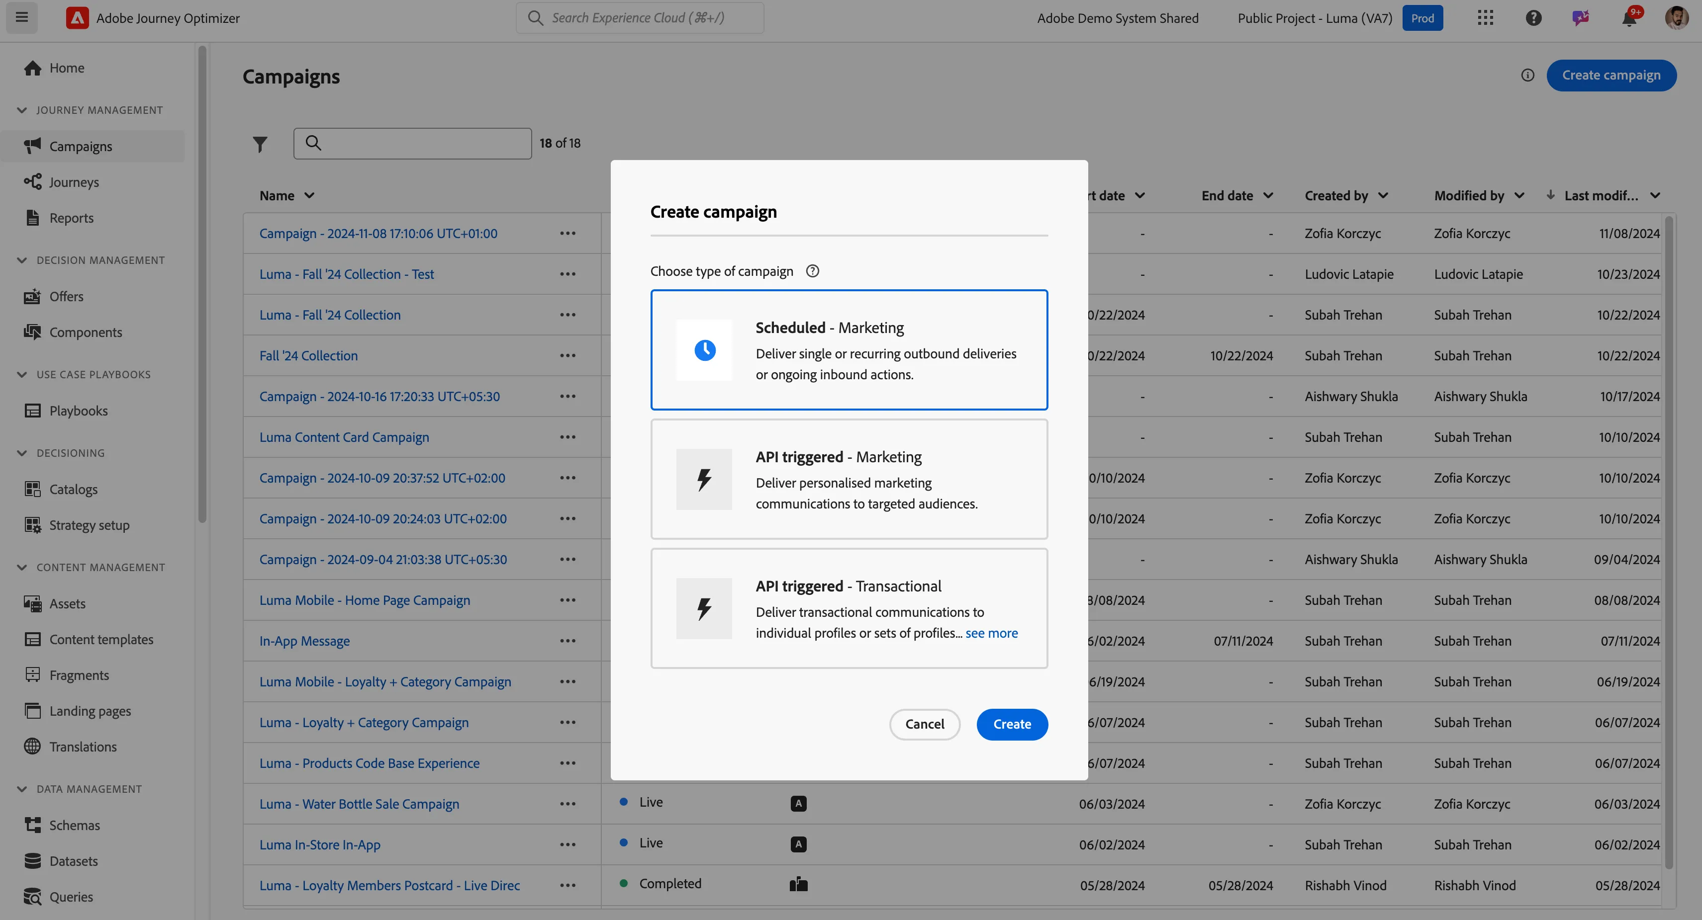Open the user profile avatar
The image size is (1702, 920).
tap(1677, 18)
